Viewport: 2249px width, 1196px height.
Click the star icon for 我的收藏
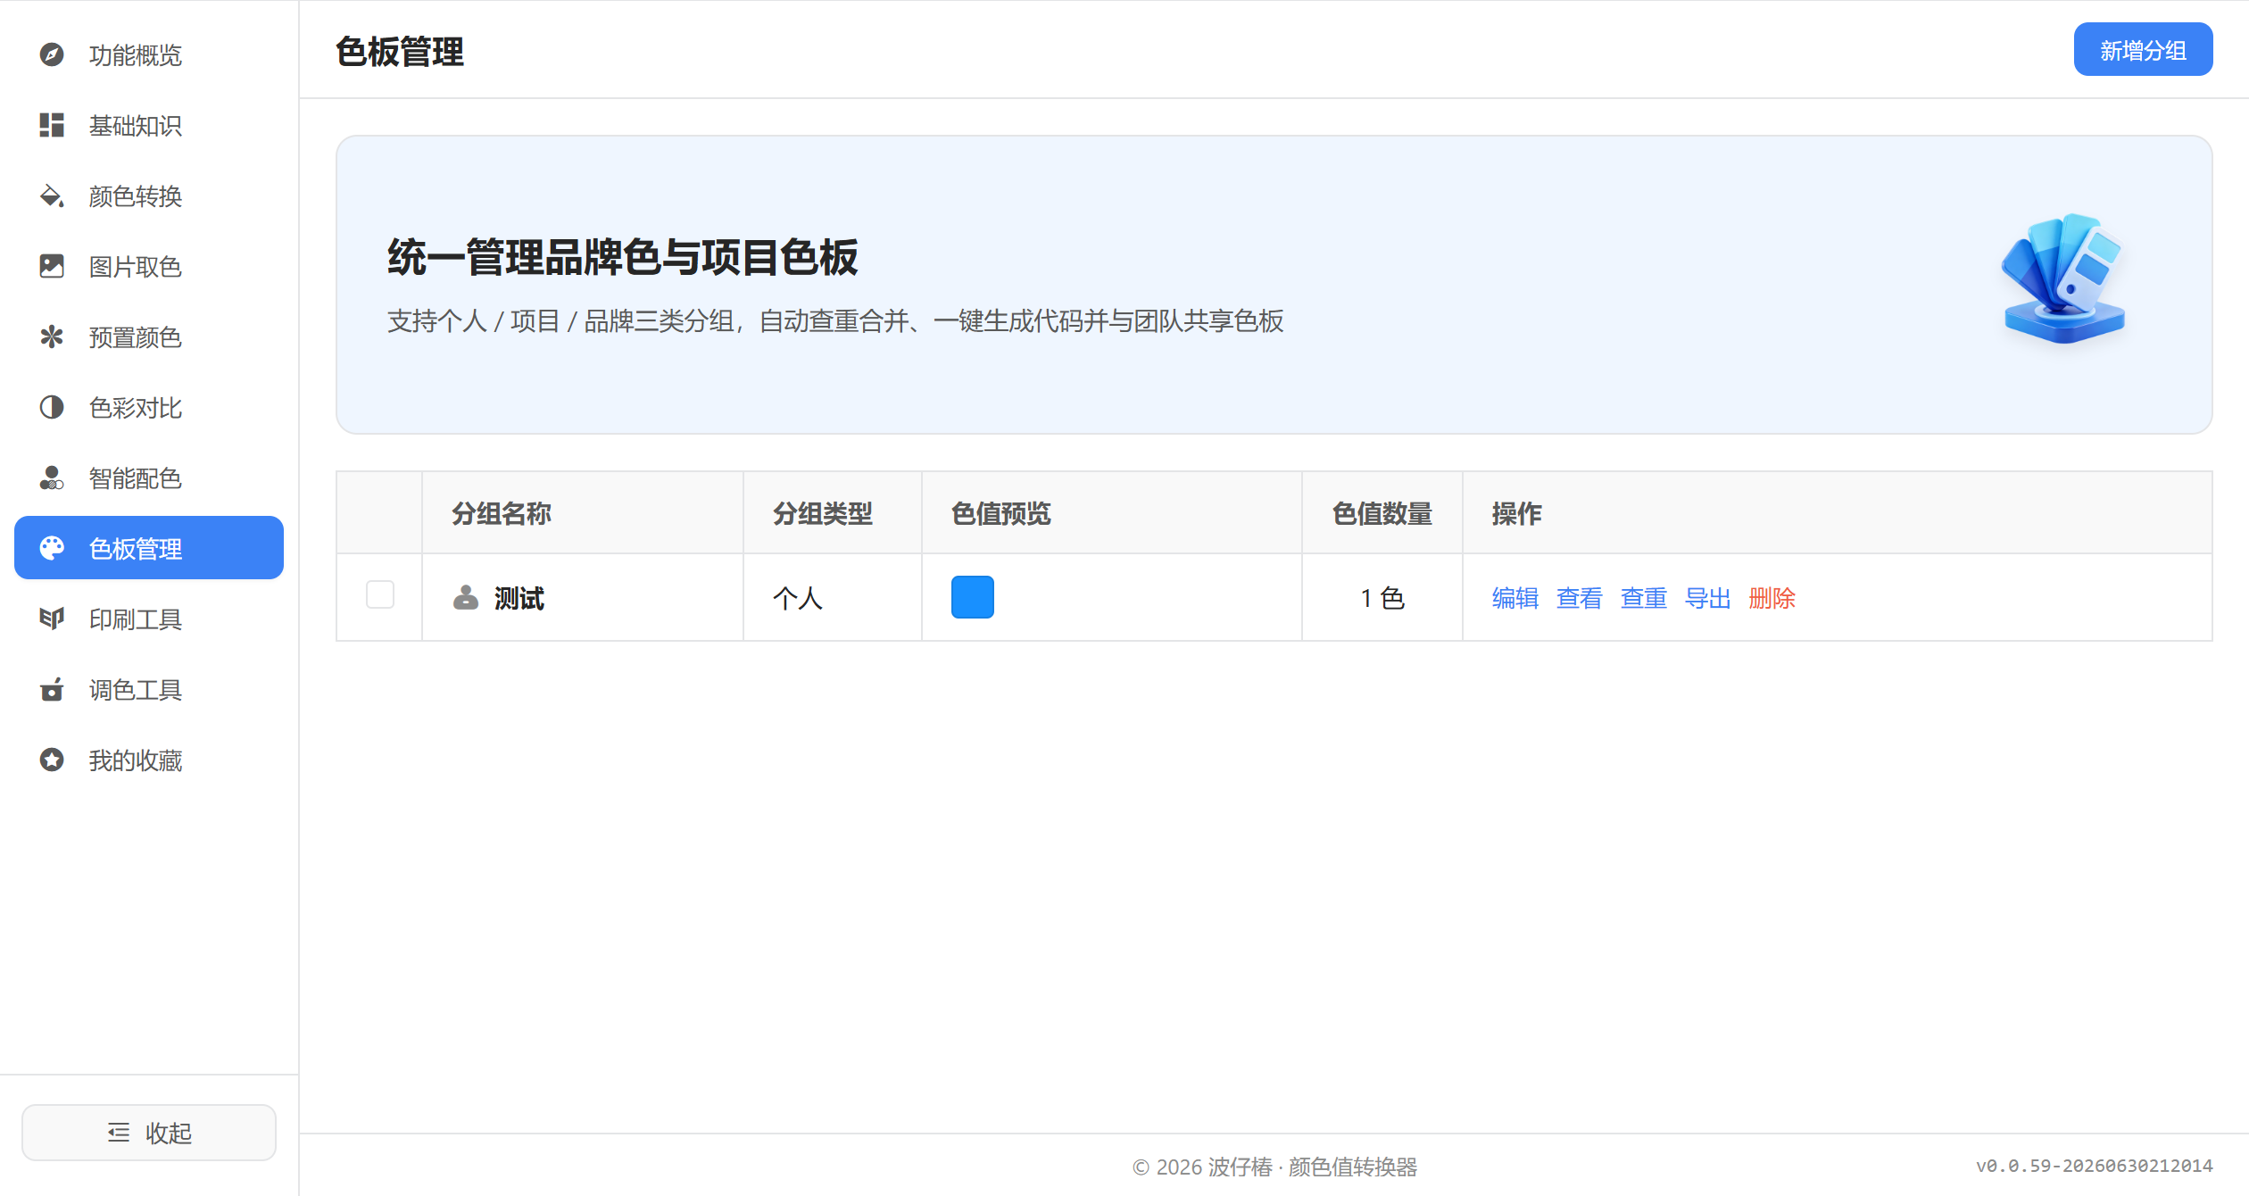coord(52,760)
